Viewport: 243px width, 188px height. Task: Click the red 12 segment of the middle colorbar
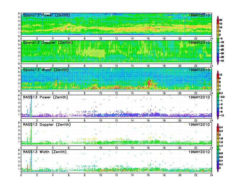(x=218, y=76)
